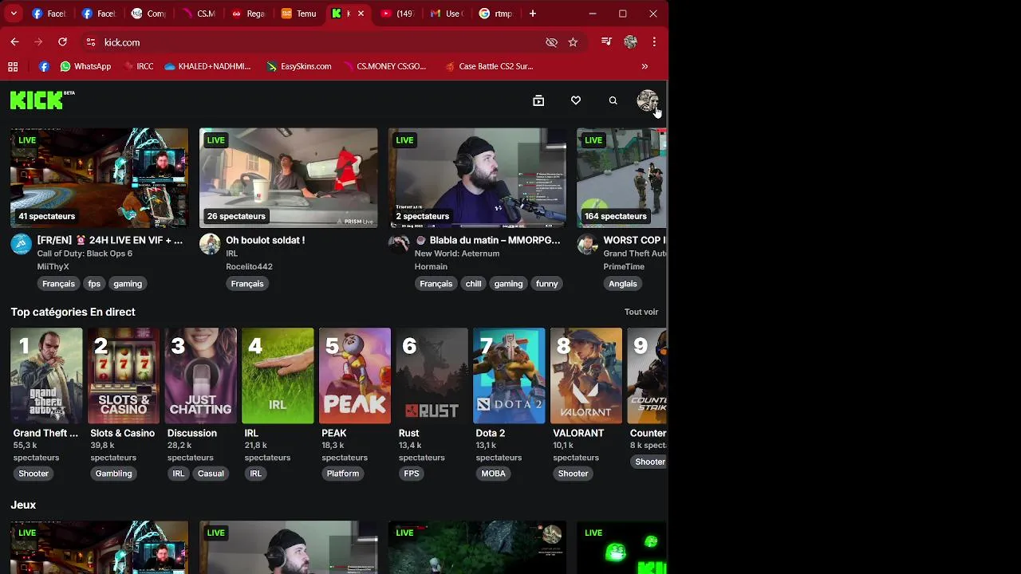Viewport: 1021px width, 574px height.
Task: Open the Chrome three-dot menu
Action: pos(654,41)
